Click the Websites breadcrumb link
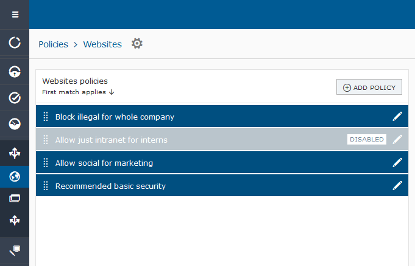Viewport: 415px width, 266px height. point(102,44)
